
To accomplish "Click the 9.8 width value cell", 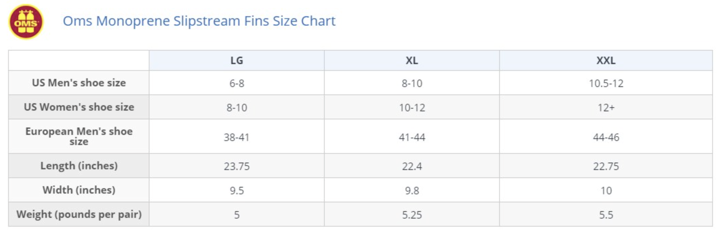I will point(412,191).
